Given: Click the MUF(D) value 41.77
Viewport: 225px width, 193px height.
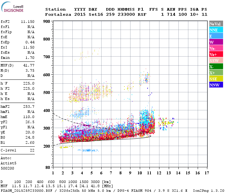Looking at the screenshot, I should [29, 66].
